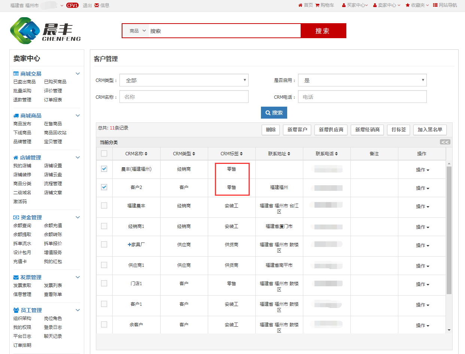Click the home icon for 首页
The width and height of the screenshot is (465, 354).
click(300, 5)
